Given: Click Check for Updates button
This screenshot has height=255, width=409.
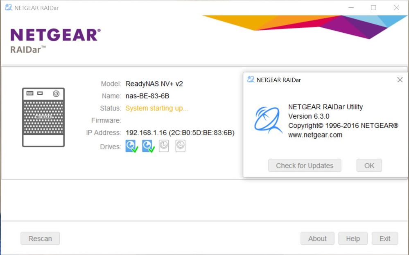Looking at the screenshot, I should click(x=305, y=166).
